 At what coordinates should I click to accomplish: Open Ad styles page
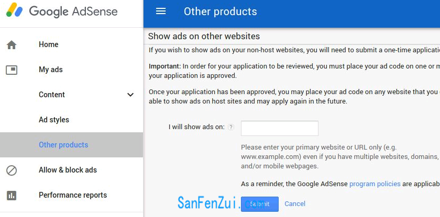pos(54,120)
